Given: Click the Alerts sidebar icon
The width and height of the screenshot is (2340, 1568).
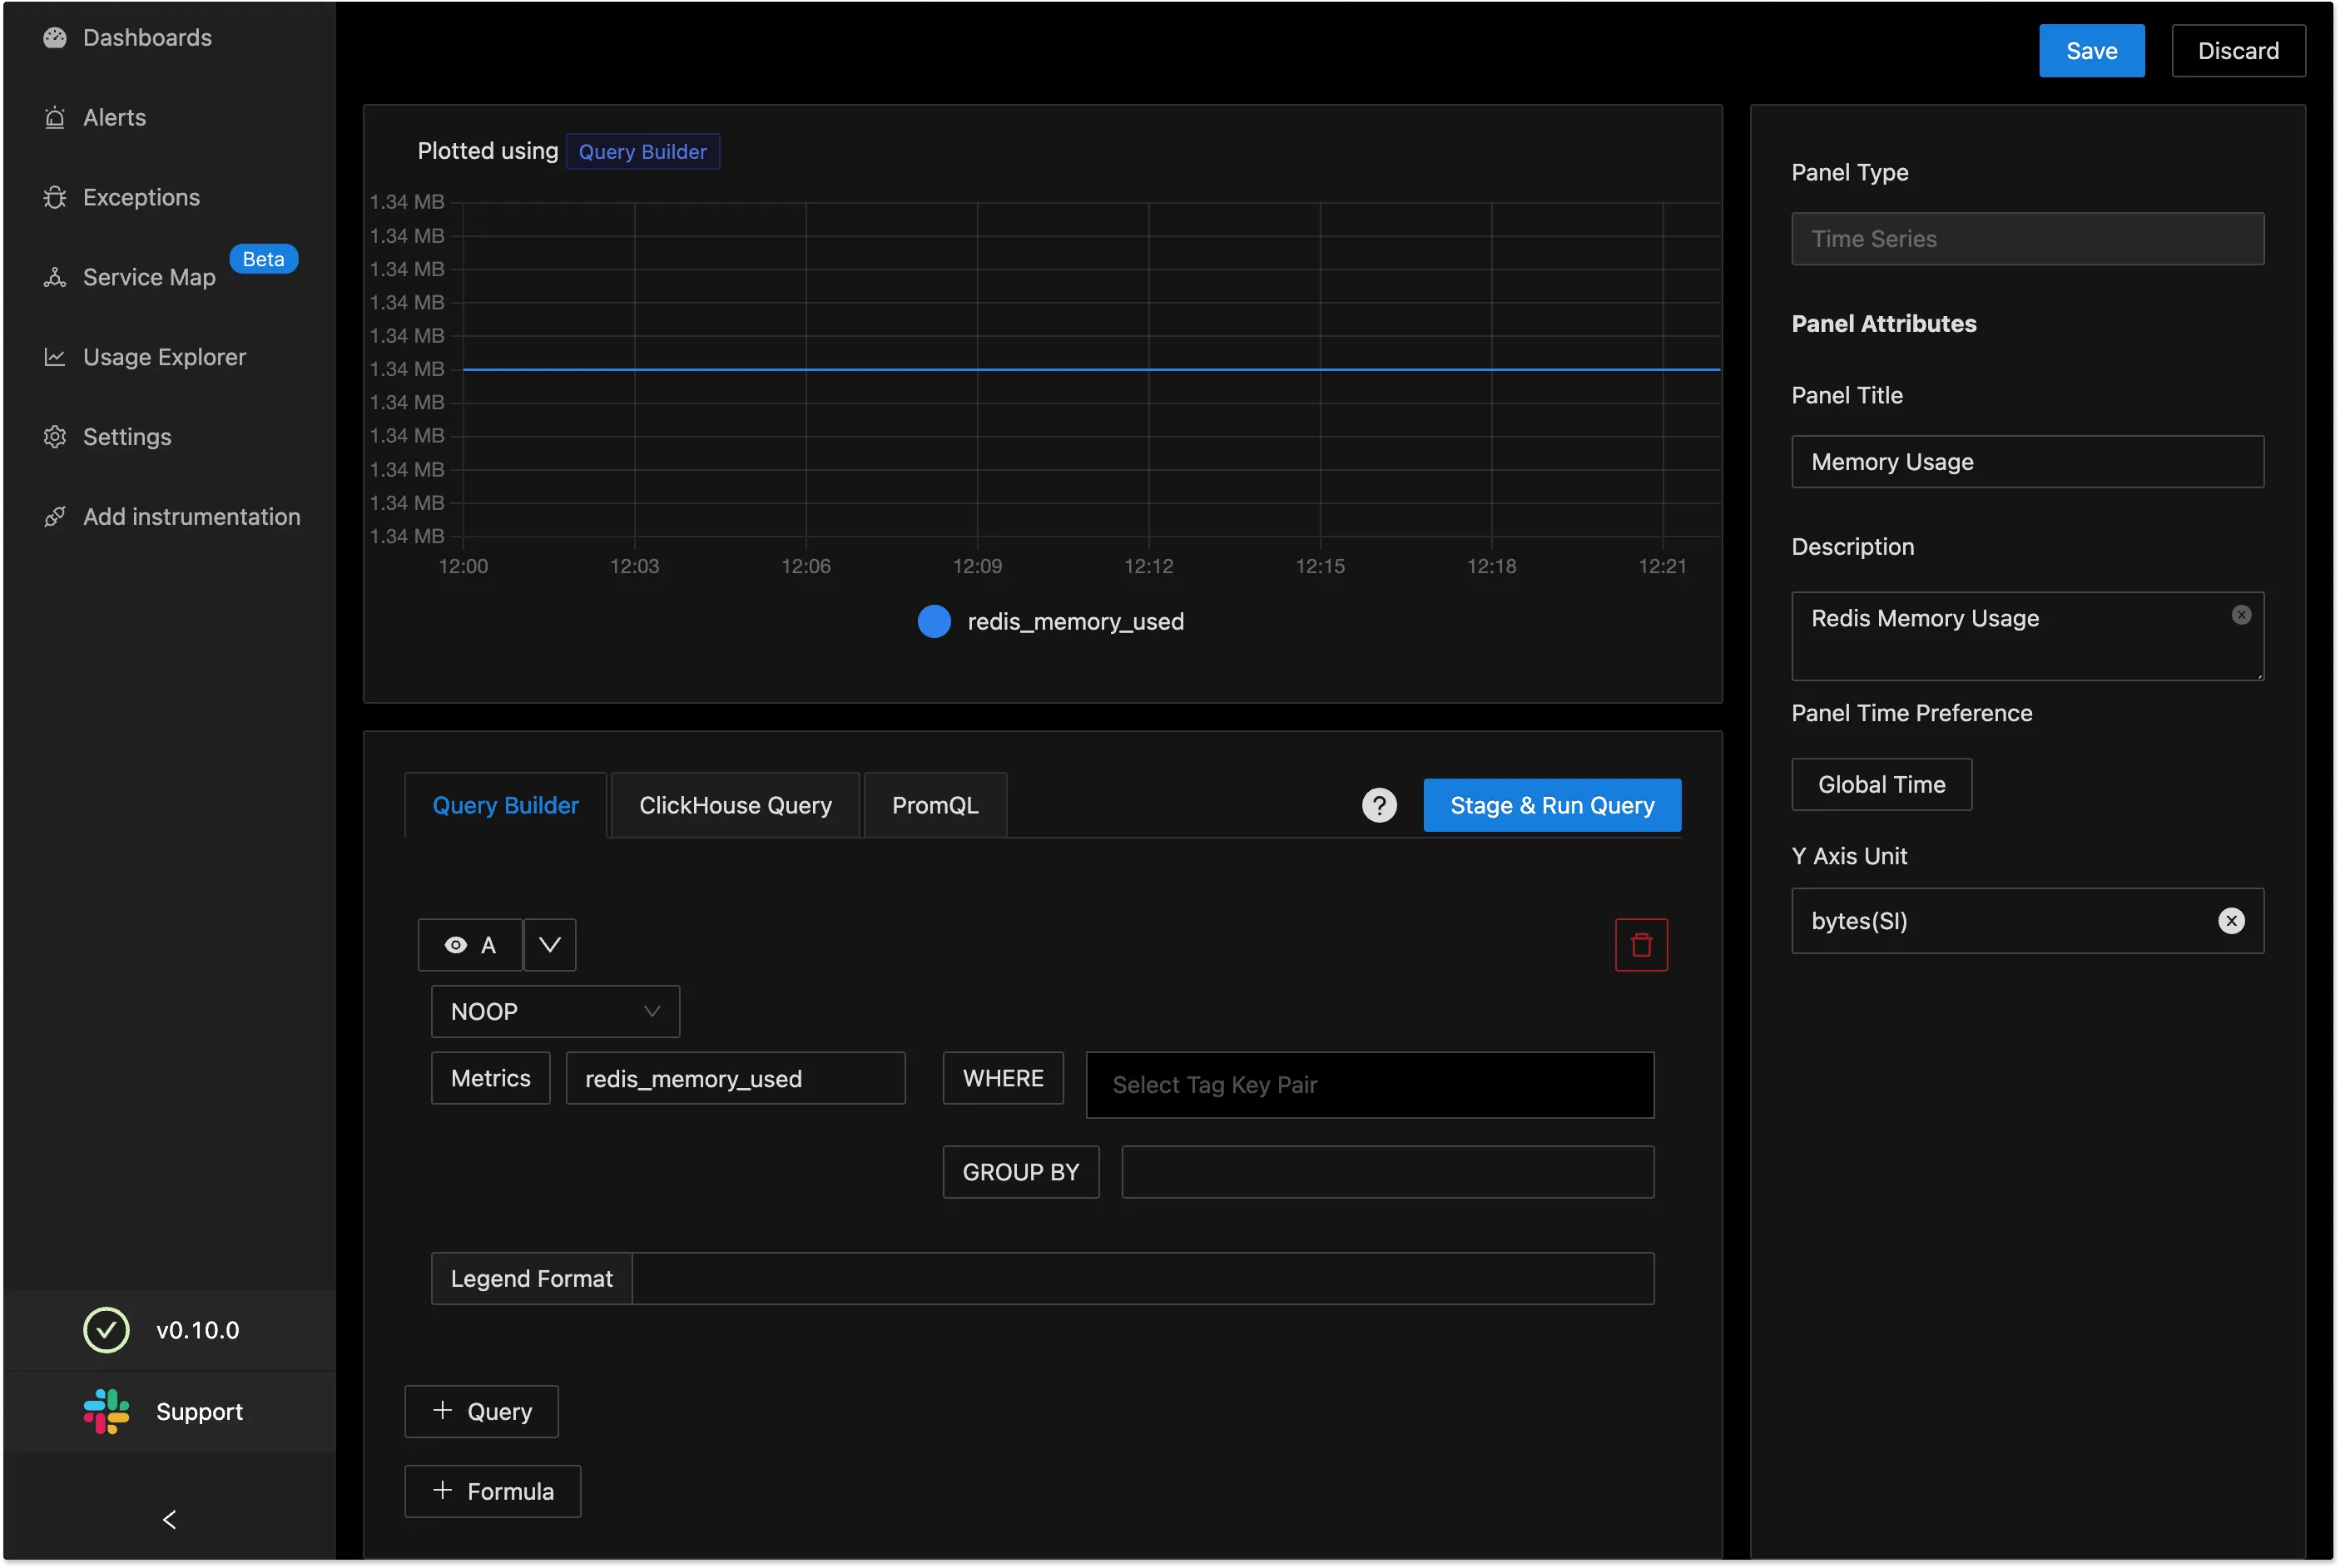Looking at the screenshot, I should (54, 117).
